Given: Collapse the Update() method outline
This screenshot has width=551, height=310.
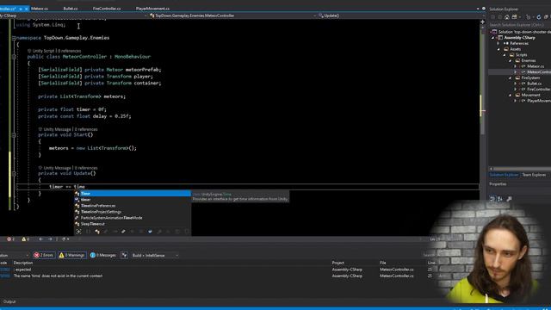Looking at the screenshot, I should click(x=14, y=173).
